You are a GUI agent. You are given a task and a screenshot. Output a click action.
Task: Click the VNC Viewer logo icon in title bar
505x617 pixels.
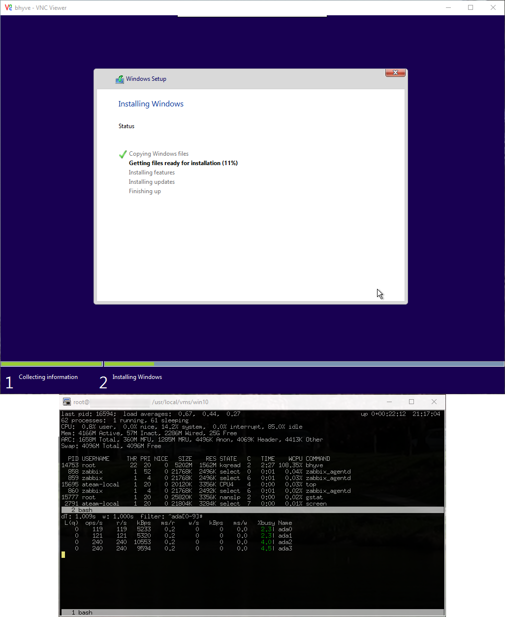tap(8, 7)
